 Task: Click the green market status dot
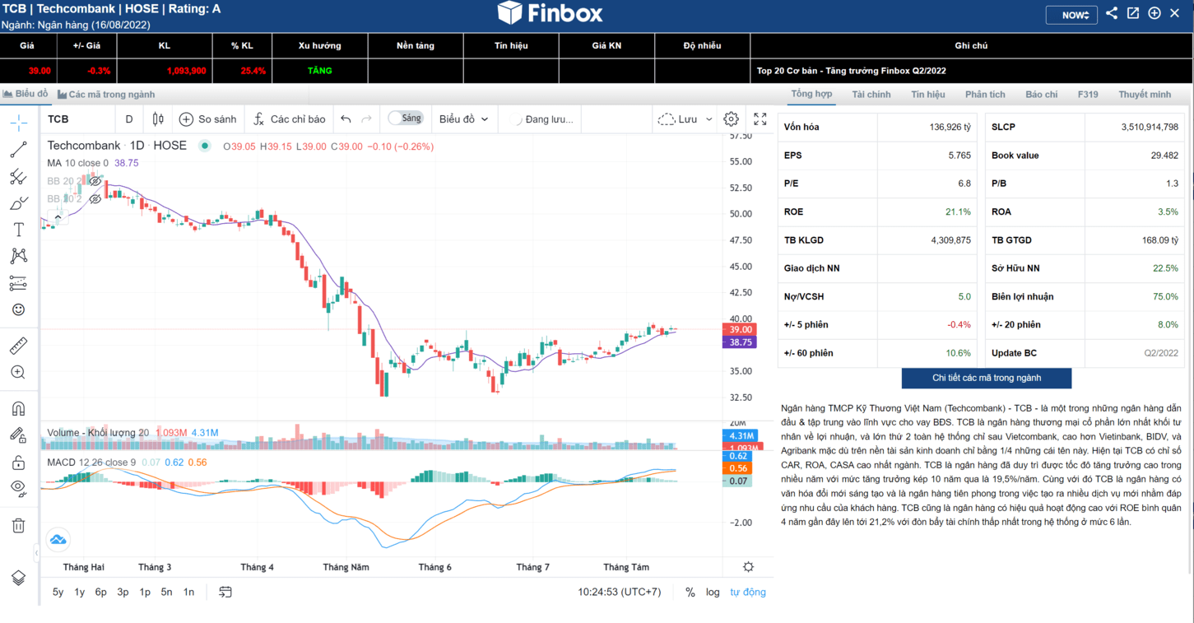click(x=205, y=146)
